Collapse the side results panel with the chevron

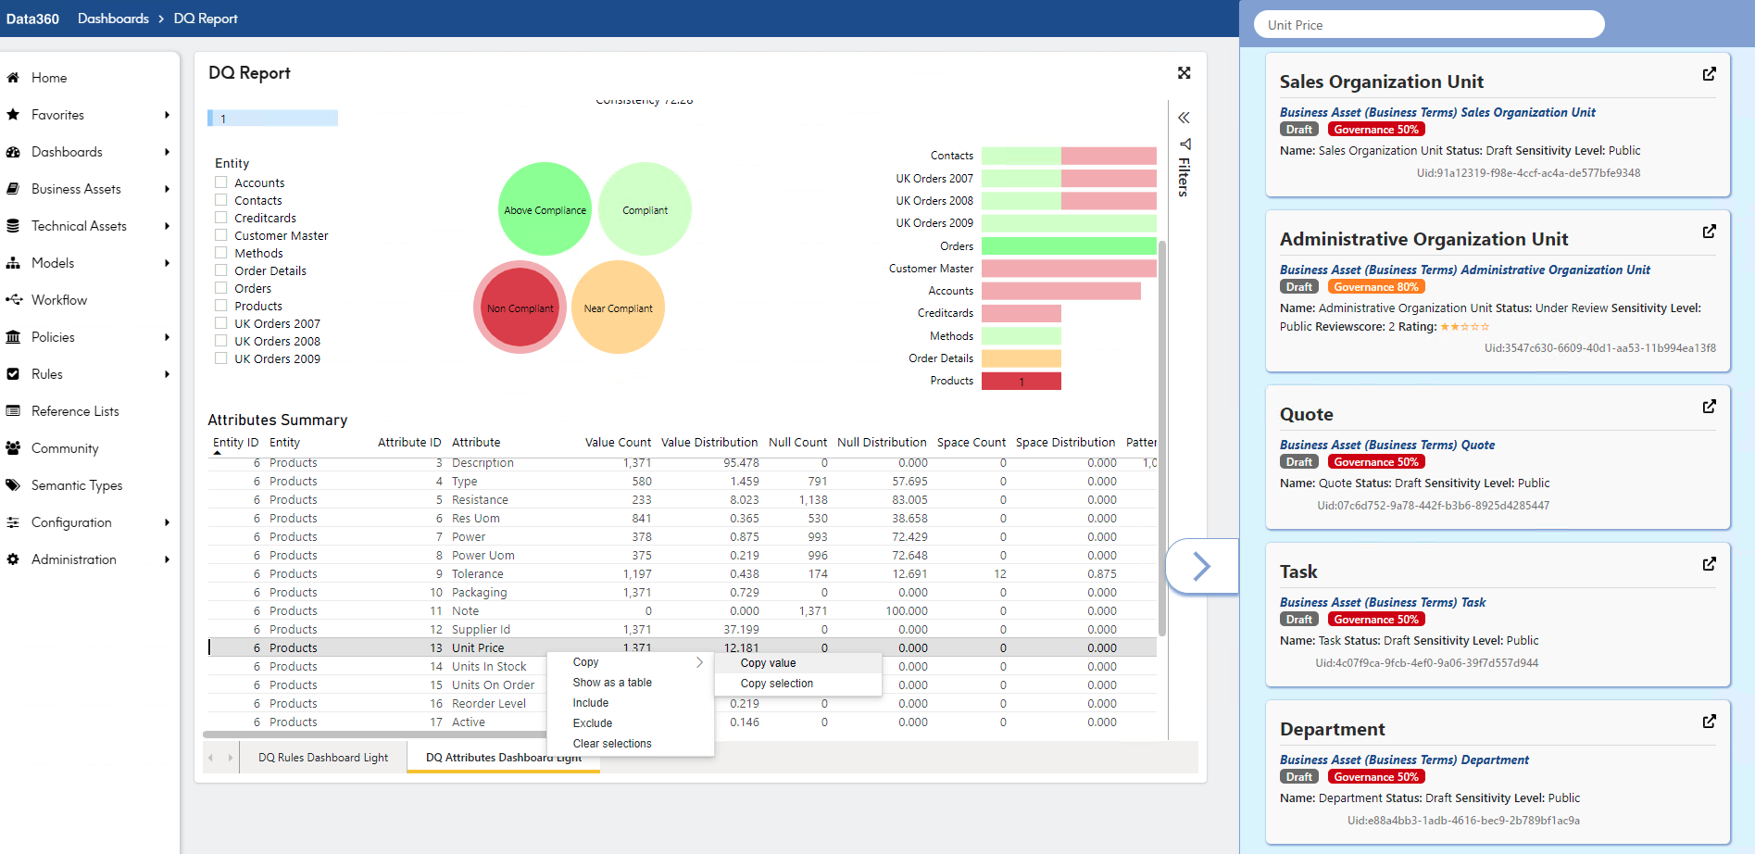[x=1201, y=566]
